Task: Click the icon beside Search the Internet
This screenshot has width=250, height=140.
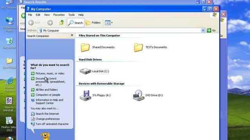Action: coord(33,114)
